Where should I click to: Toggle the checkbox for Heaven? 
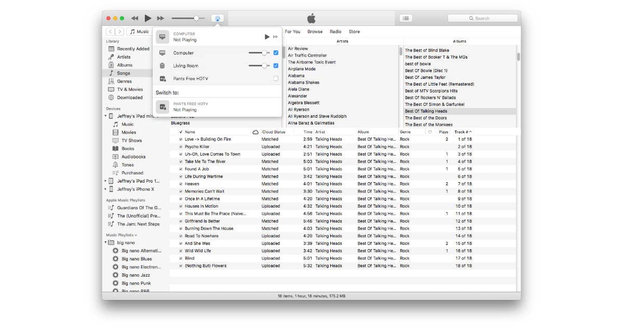[x=181, y=184]
